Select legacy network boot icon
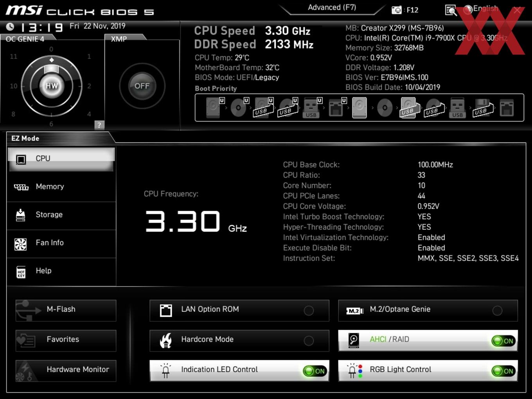This screenshot has width=532, height=399. (507, 108)
